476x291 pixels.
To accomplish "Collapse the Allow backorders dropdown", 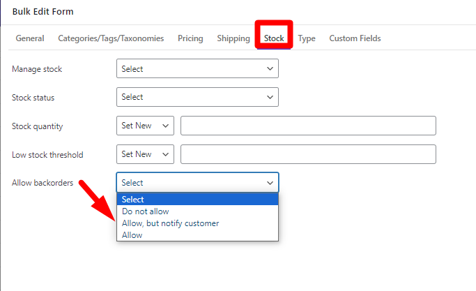I will [x=197, y=182].
